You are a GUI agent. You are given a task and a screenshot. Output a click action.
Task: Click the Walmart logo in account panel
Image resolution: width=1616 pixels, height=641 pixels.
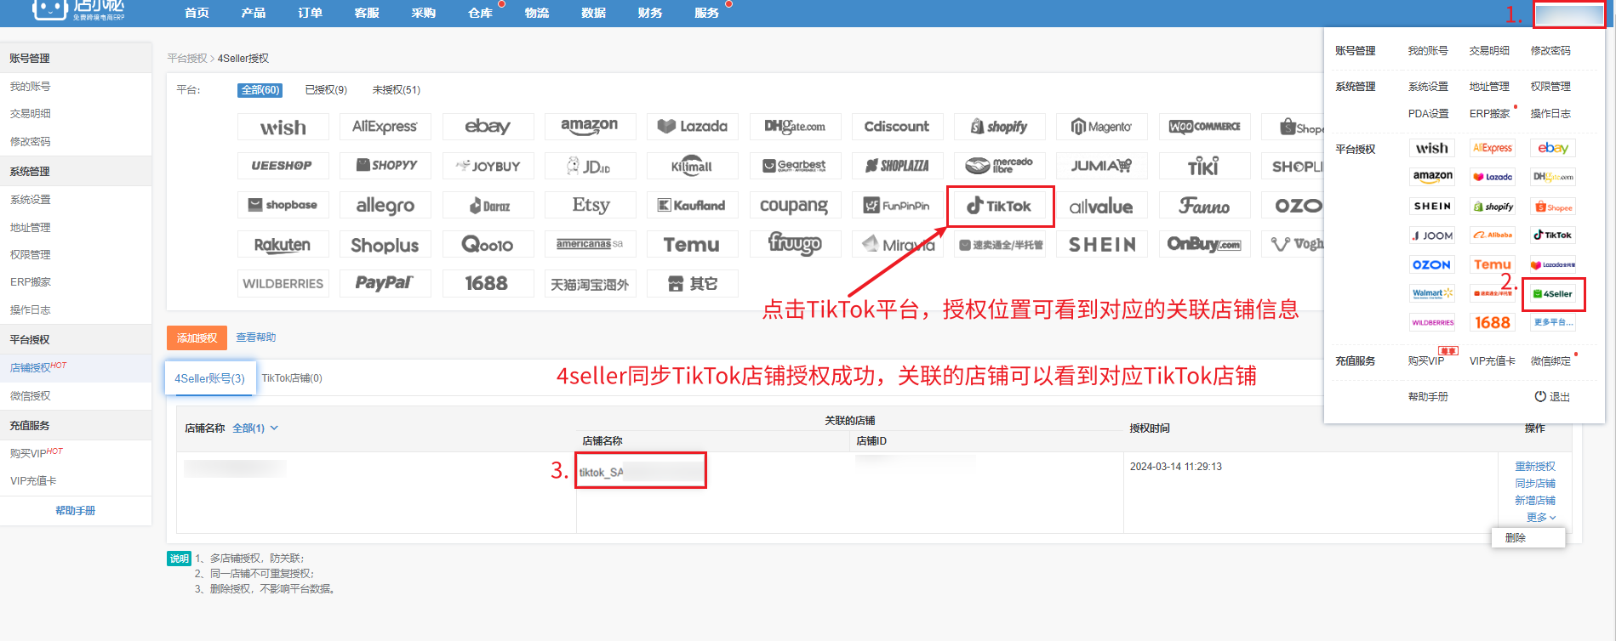tap(1432, 294)
